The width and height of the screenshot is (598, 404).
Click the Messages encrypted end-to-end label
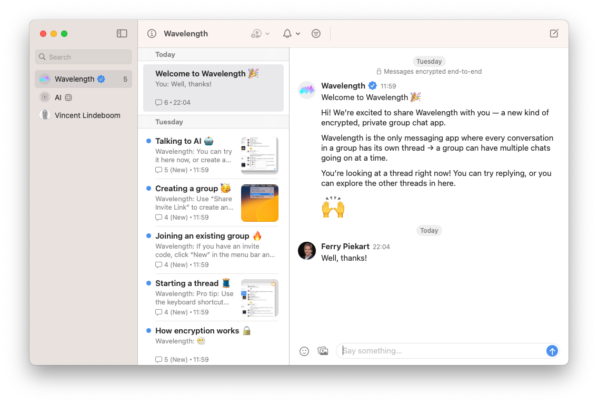click(x=433, y=71)
